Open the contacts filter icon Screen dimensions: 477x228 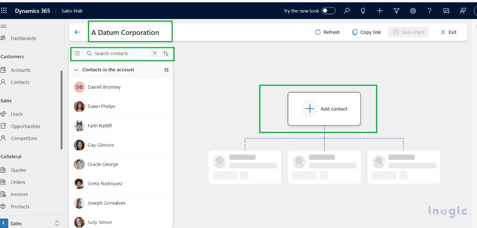click(x=155, y=54)
